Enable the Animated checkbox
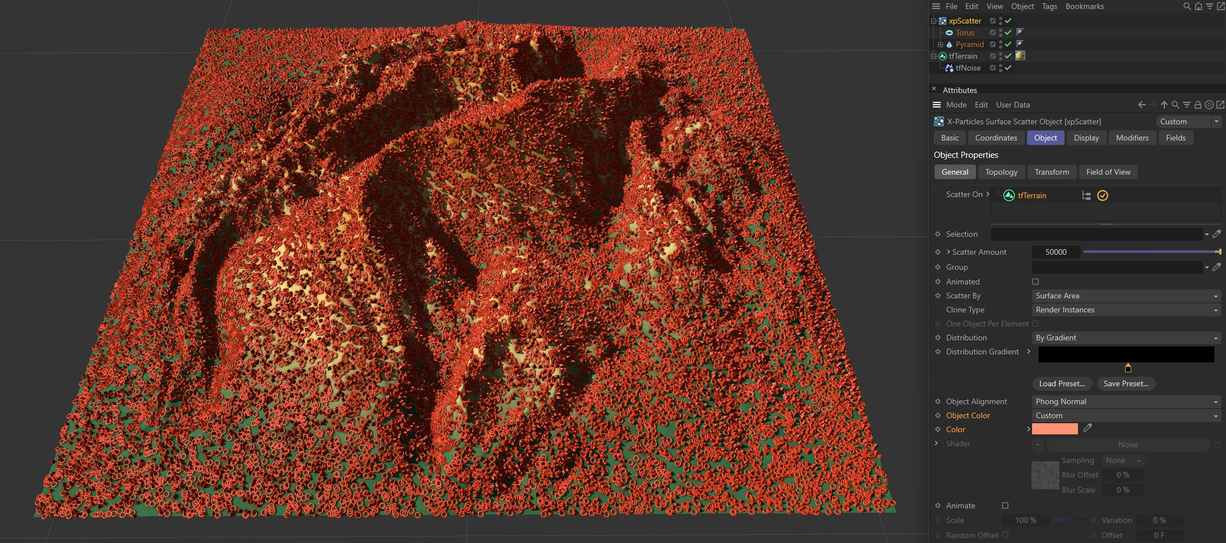Viewport: 1226px width, 543px height. (1034, 282)
